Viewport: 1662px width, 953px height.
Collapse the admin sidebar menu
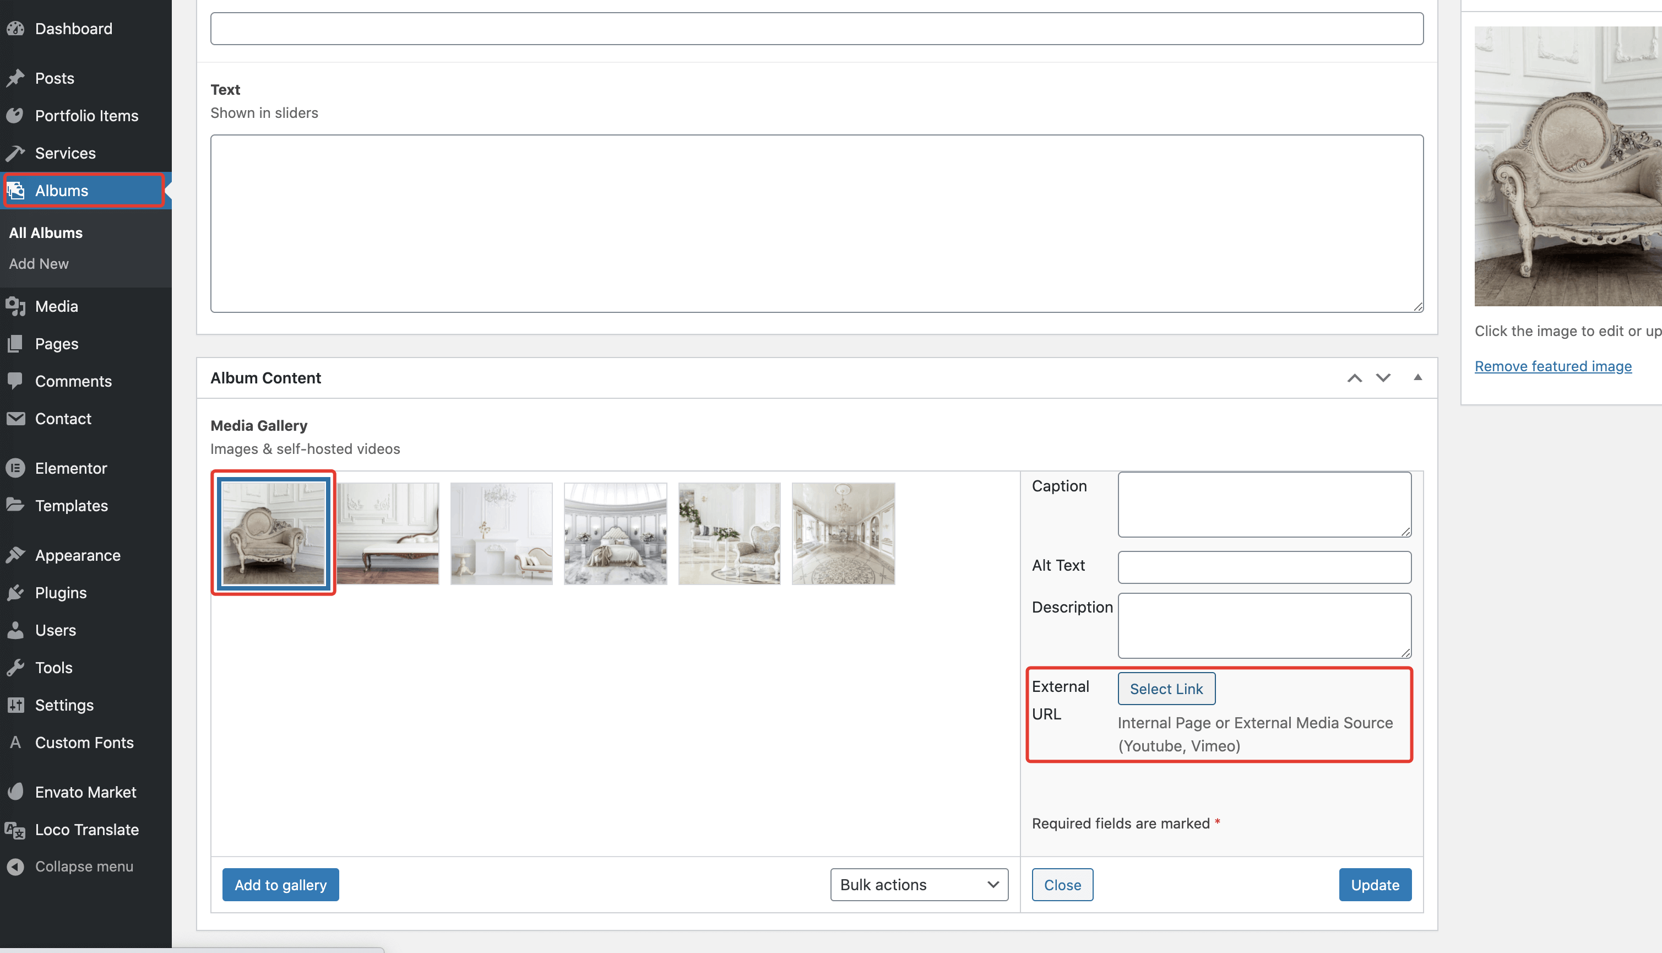(x=70, y=866)
